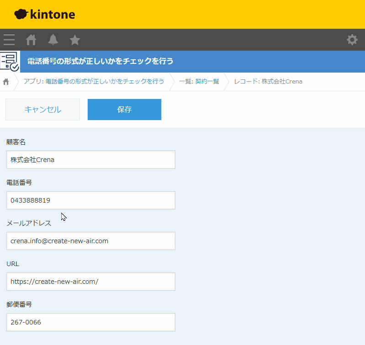The image size is (365, 345).
Task: Click the 電話番号 field label
Action: coord(19,183)
